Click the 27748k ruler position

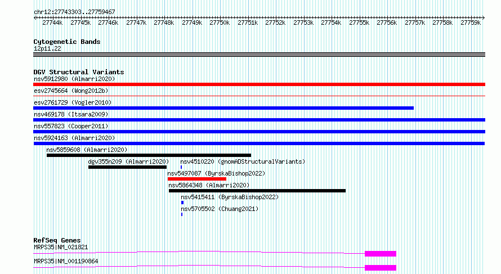click(164, 23)
